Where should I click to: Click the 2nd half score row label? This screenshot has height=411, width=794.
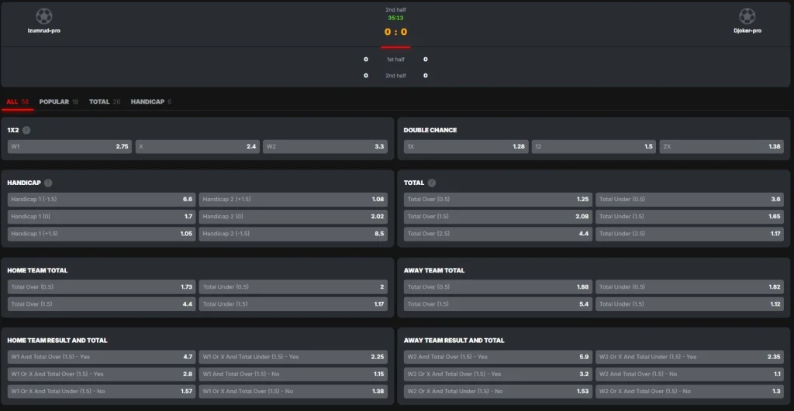395,75
